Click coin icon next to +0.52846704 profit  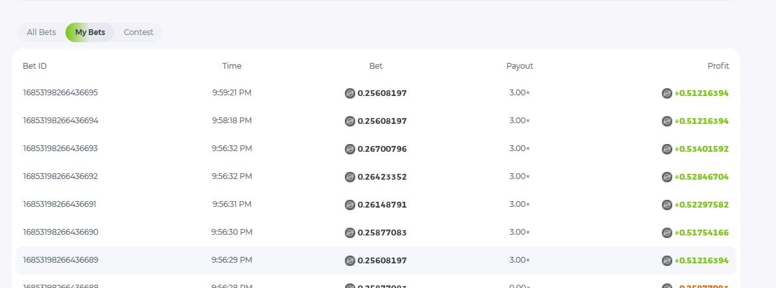pyautogui.click(x=666, y=177)
